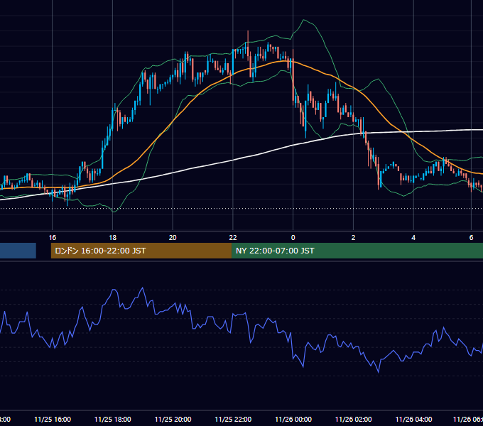Click the 22 hour label on price chart axis

point(233,238)
